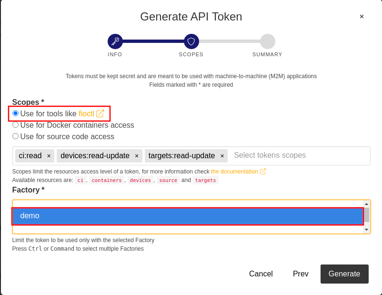Choose 'Use for source code access' radio
This screenshot has width=382, height=295.
pos(16,136)
